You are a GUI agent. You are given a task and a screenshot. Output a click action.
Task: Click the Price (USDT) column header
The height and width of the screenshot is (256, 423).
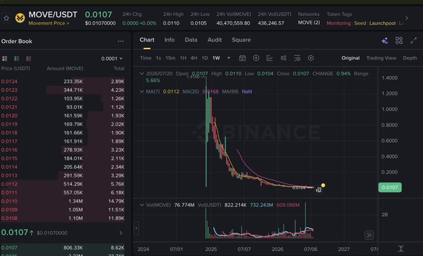(16, 69)
